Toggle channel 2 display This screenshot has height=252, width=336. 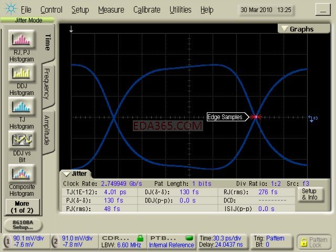pos(55,241)
